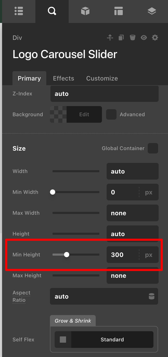
Task: Toggle element visibility eye icon
Action: [144, 38]
